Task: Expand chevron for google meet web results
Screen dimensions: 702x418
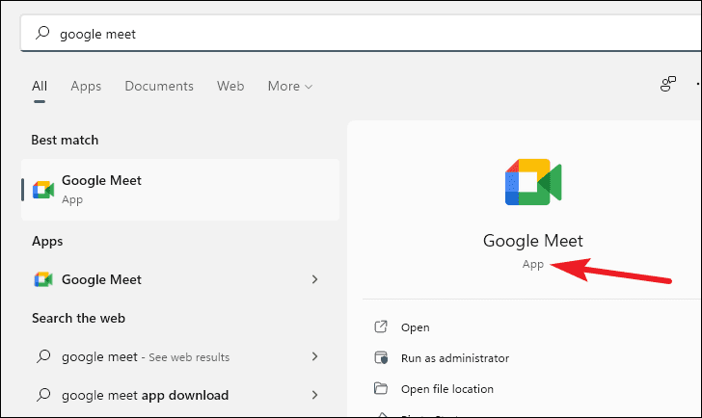Action: 314,356
